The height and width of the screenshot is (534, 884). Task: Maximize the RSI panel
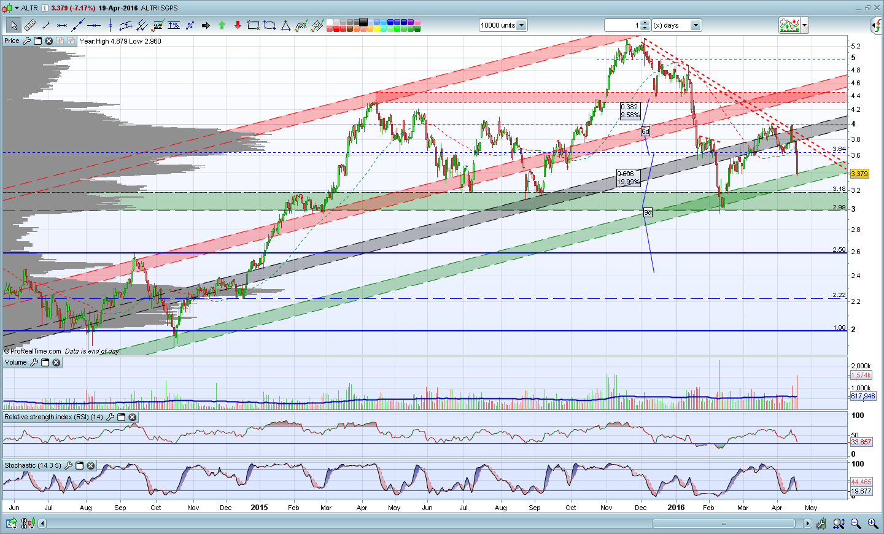(122, 417)
